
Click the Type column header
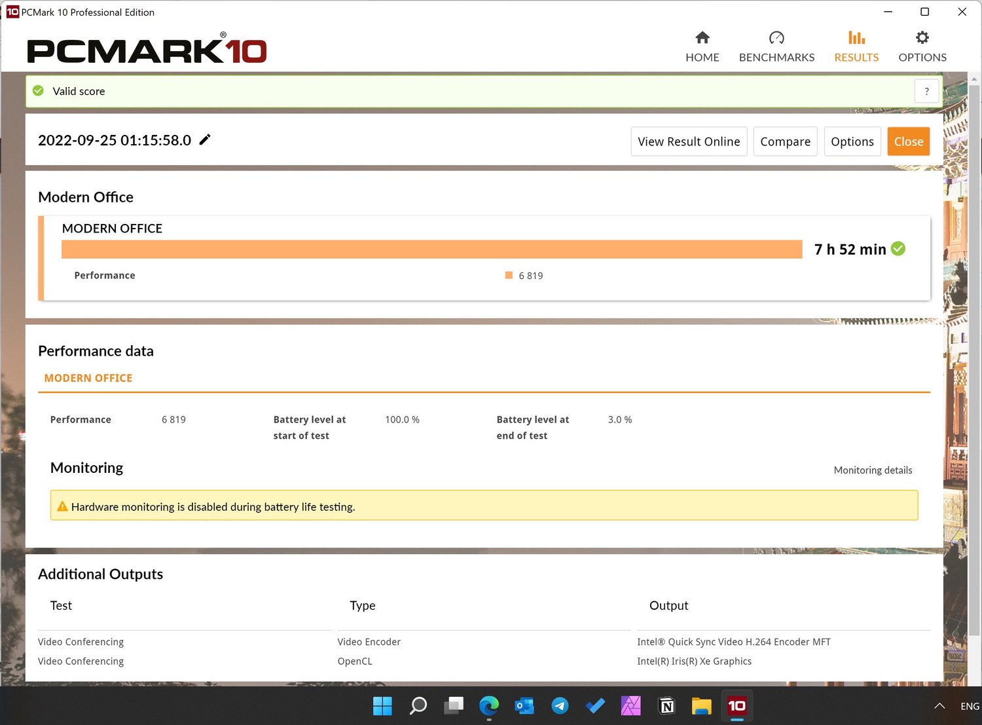[362, 606]
